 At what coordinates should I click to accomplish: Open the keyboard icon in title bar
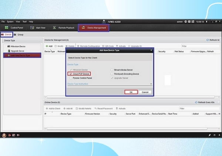193,22
